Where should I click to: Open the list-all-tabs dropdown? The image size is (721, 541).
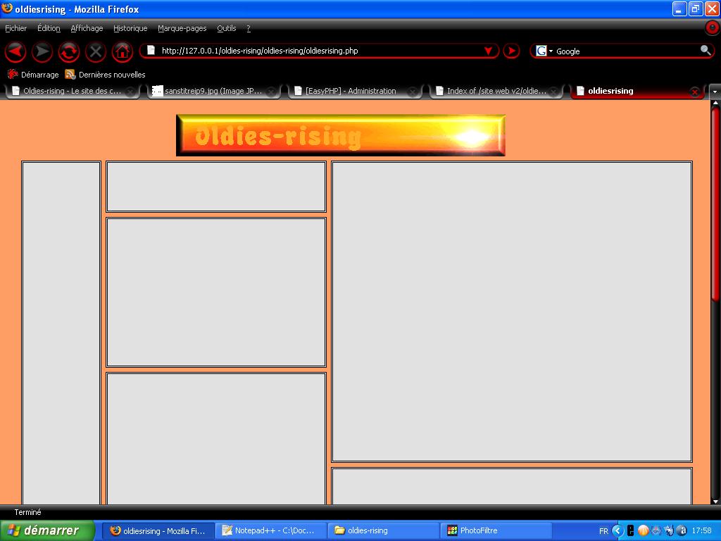[x=715, y=92]
